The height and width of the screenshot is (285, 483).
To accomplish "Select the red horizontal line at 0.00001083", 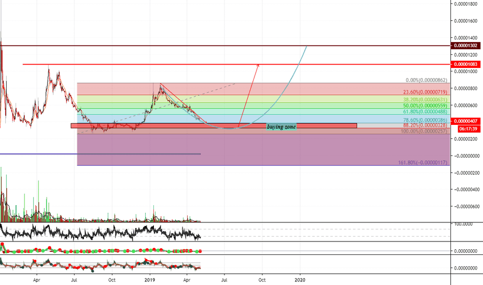I will (x=236, y=64).
